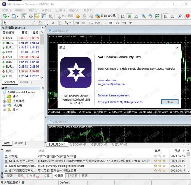The width and height of the screenshot is (191, 185).
Task: Close the About dialog with Close button
Action: 170,102
